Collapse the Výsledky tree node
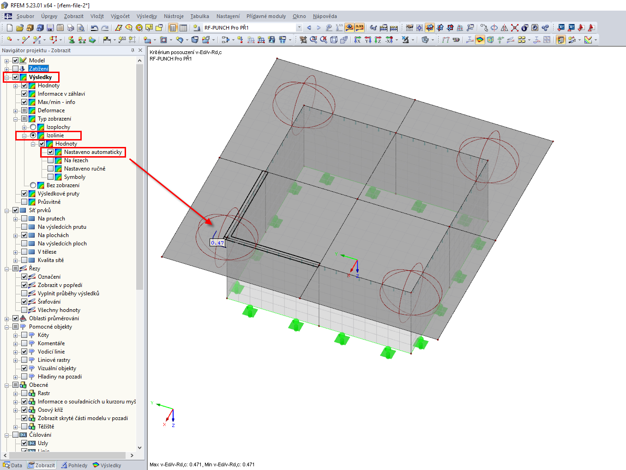The height and width of the screenshot is (470, 626). [7, 77]
